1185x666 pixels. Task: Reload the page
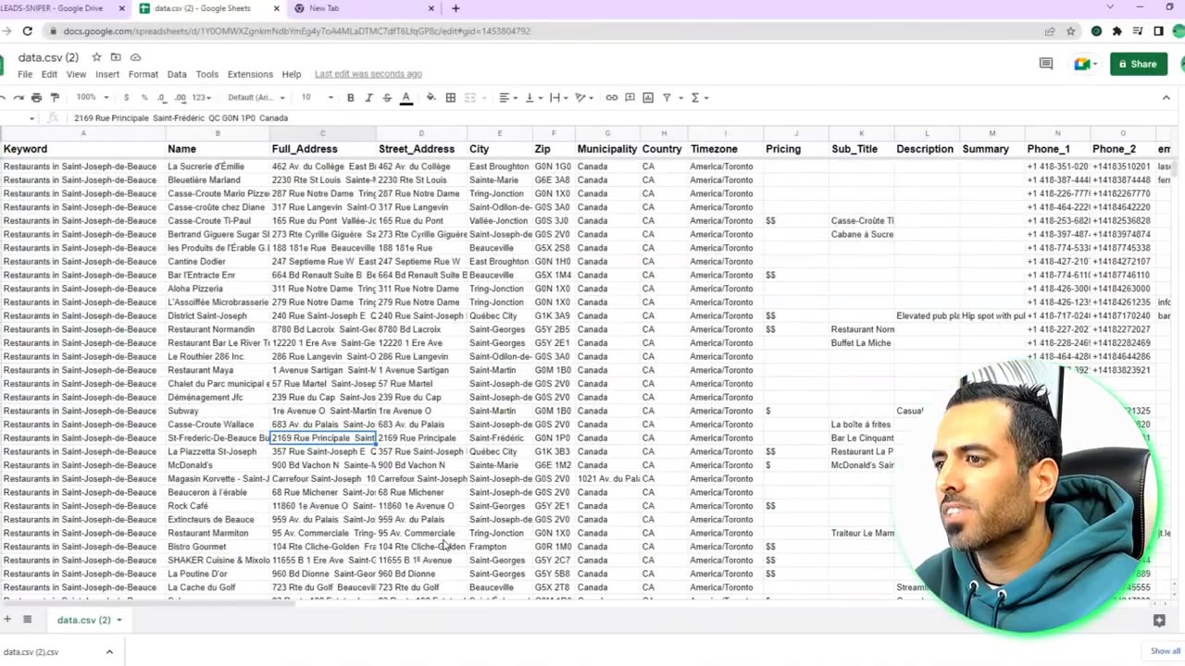(x=28, y=31)
